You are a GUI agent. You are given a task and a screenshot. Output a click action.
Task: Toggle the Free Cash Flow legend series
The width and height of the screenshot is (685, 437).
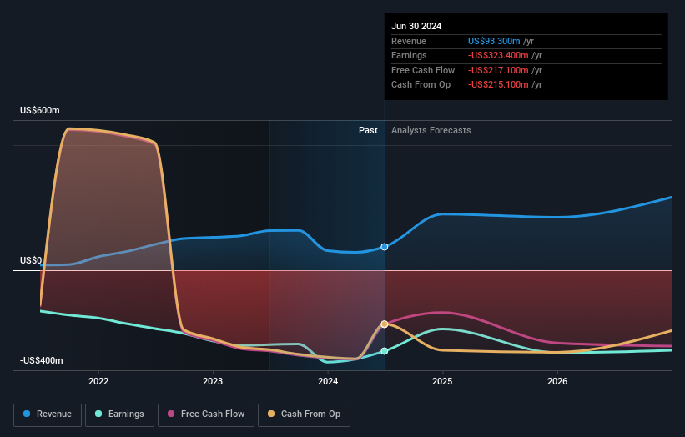(x=206, y=414)
